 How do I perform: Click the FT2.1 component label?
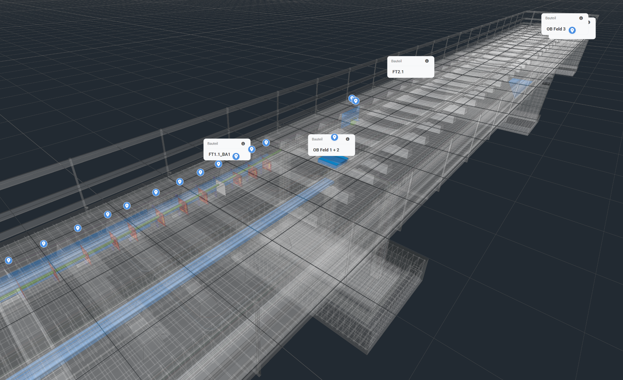(398, 72)
